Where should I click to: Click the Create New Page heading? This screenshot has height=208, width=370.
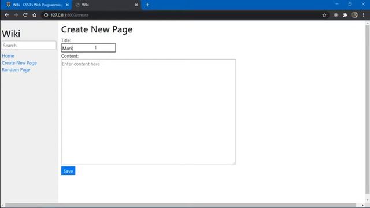[x=97, y=29]
